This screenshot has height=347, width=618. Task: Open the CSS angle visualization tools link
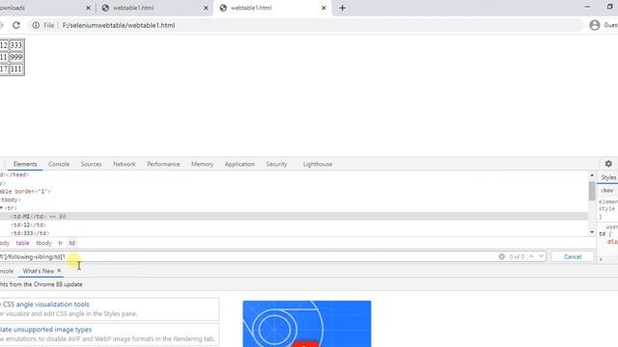click(x=46, y=305)
